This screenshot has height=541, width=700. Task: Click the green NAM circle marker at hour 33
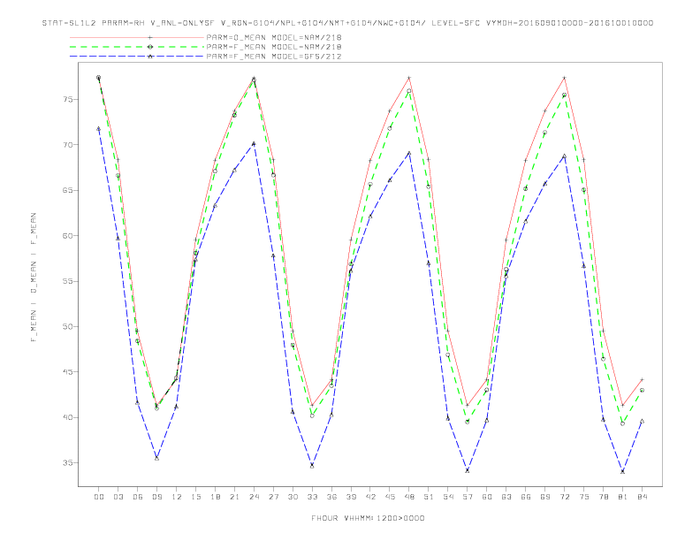click(312, 415)
